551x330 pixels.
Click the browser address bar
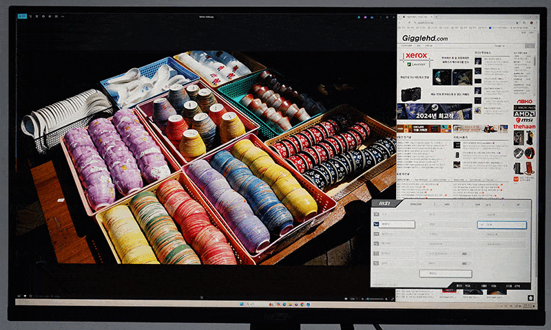pyautogui.click(x=464, y=23)
